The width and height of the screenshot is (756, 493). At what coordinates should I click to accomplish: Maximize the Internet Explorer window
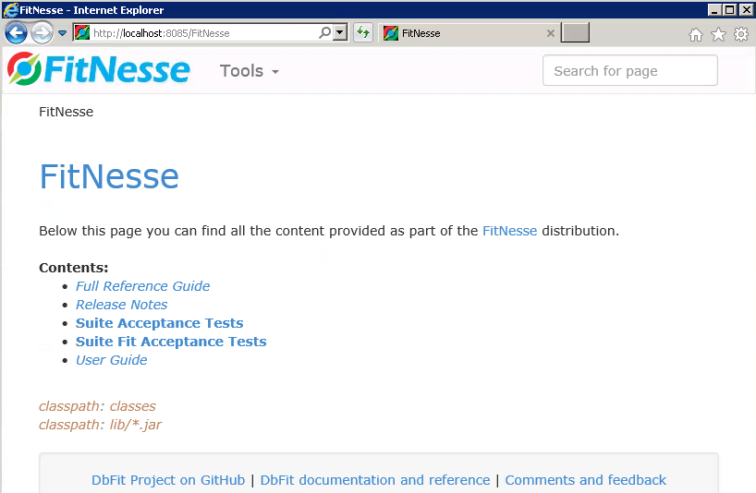(x=730, y=9)
